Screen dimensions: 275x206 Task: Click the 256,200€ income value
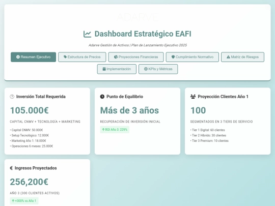point(29,182)
